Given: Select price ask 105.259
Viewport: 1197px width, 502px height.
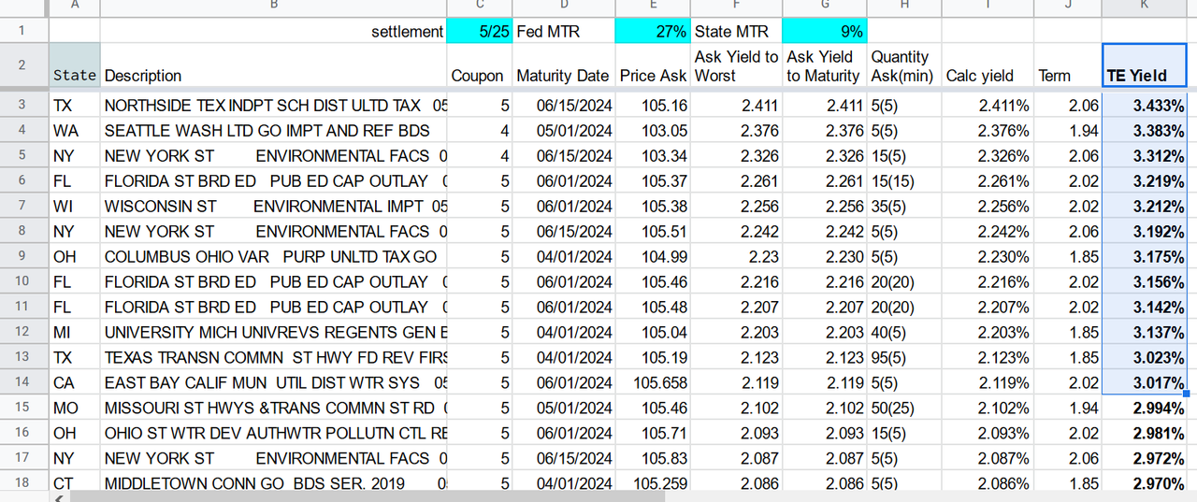Looking at the screenshot, I should (x=652, y=483).
